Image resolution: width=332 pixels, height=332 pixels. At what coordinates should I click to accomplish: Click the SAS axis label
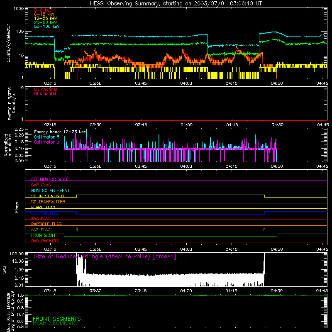(5, 270)
